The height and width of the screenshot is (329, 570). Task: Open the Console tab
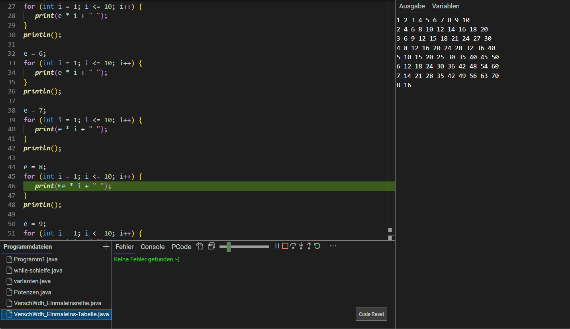[x=153, y=247]
